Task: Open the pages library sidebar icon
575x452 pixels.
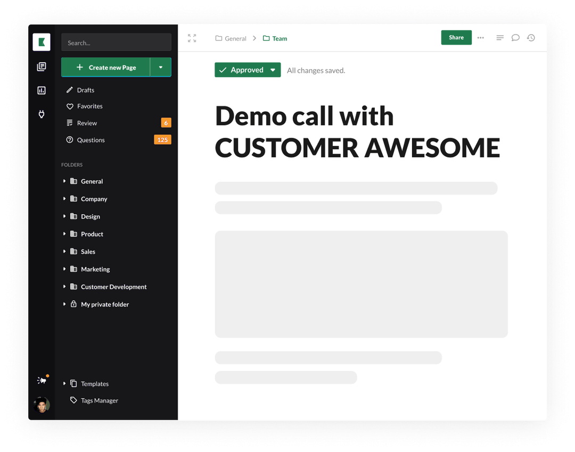Action: (42, 66)
